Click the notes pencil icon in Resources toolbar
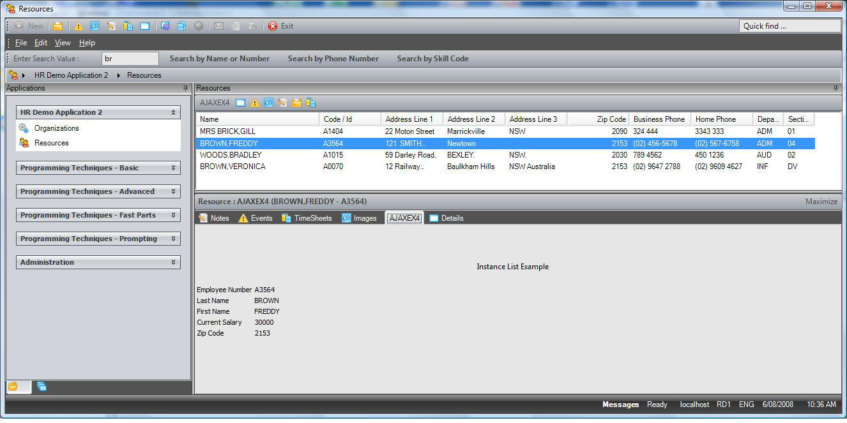Viewport: 847px width, 423px height. pos(282,103)
